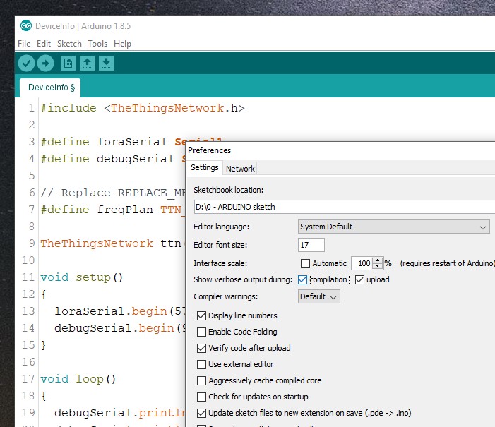Click the Upload arrow button

pyautogui.click(x=45, y=63)
